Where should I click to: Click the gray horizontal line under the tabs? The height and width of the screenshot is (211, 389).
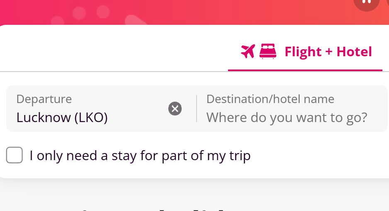112,72
